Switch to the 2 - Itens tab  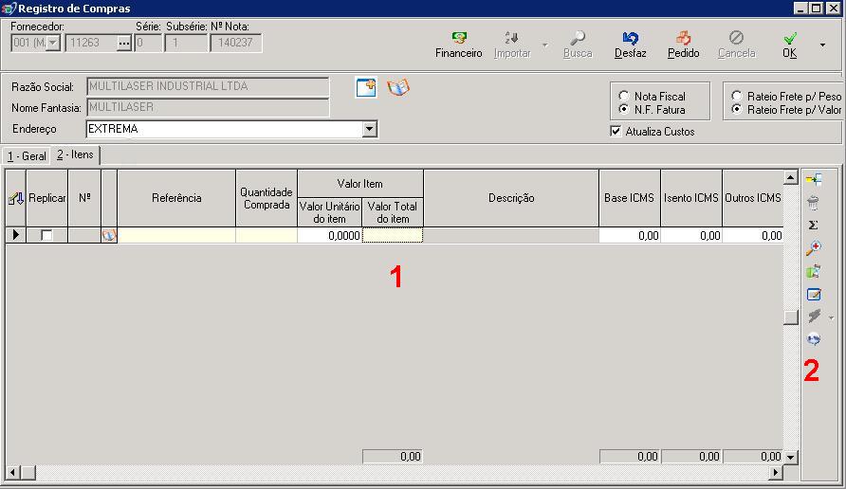click(75, 154)
